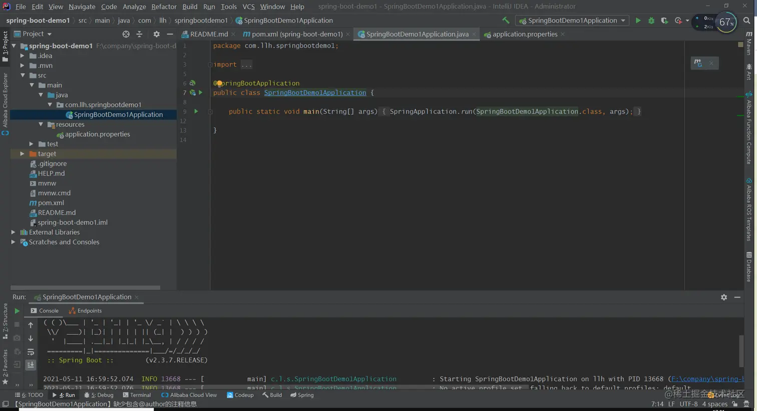Click Load Maven Changes floating icon

698,62
